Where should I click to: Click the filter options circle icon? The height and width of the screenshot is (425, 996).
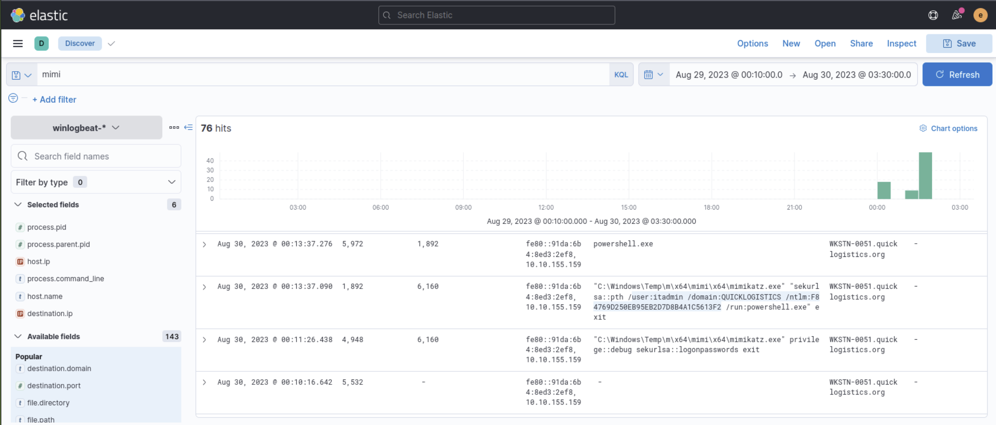tap(13, 98)
